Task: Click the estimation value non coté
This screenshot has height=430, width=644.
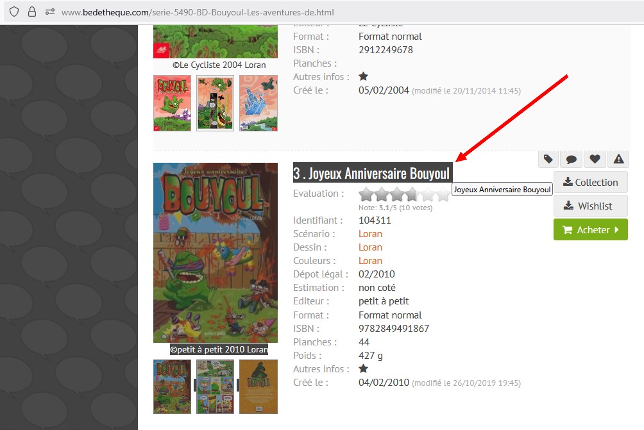Action: (x=377, y=288)
